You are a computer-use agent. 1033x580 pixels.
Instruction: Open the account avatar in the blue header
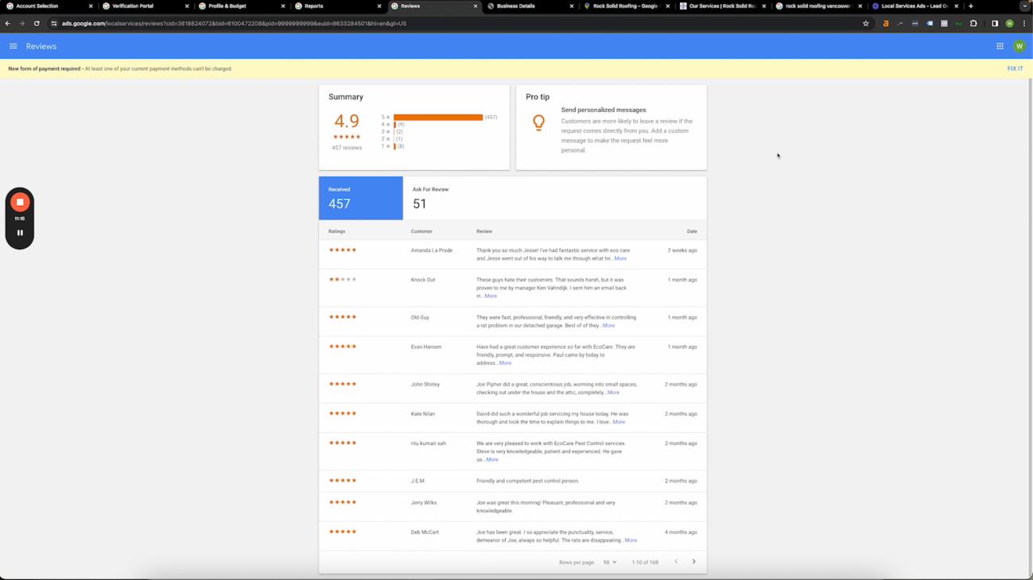1019,46
